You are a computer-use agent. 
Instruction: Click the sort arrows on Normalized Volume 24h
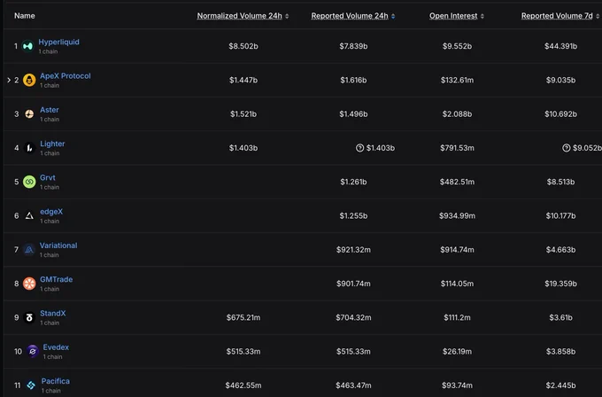point(287,16)
